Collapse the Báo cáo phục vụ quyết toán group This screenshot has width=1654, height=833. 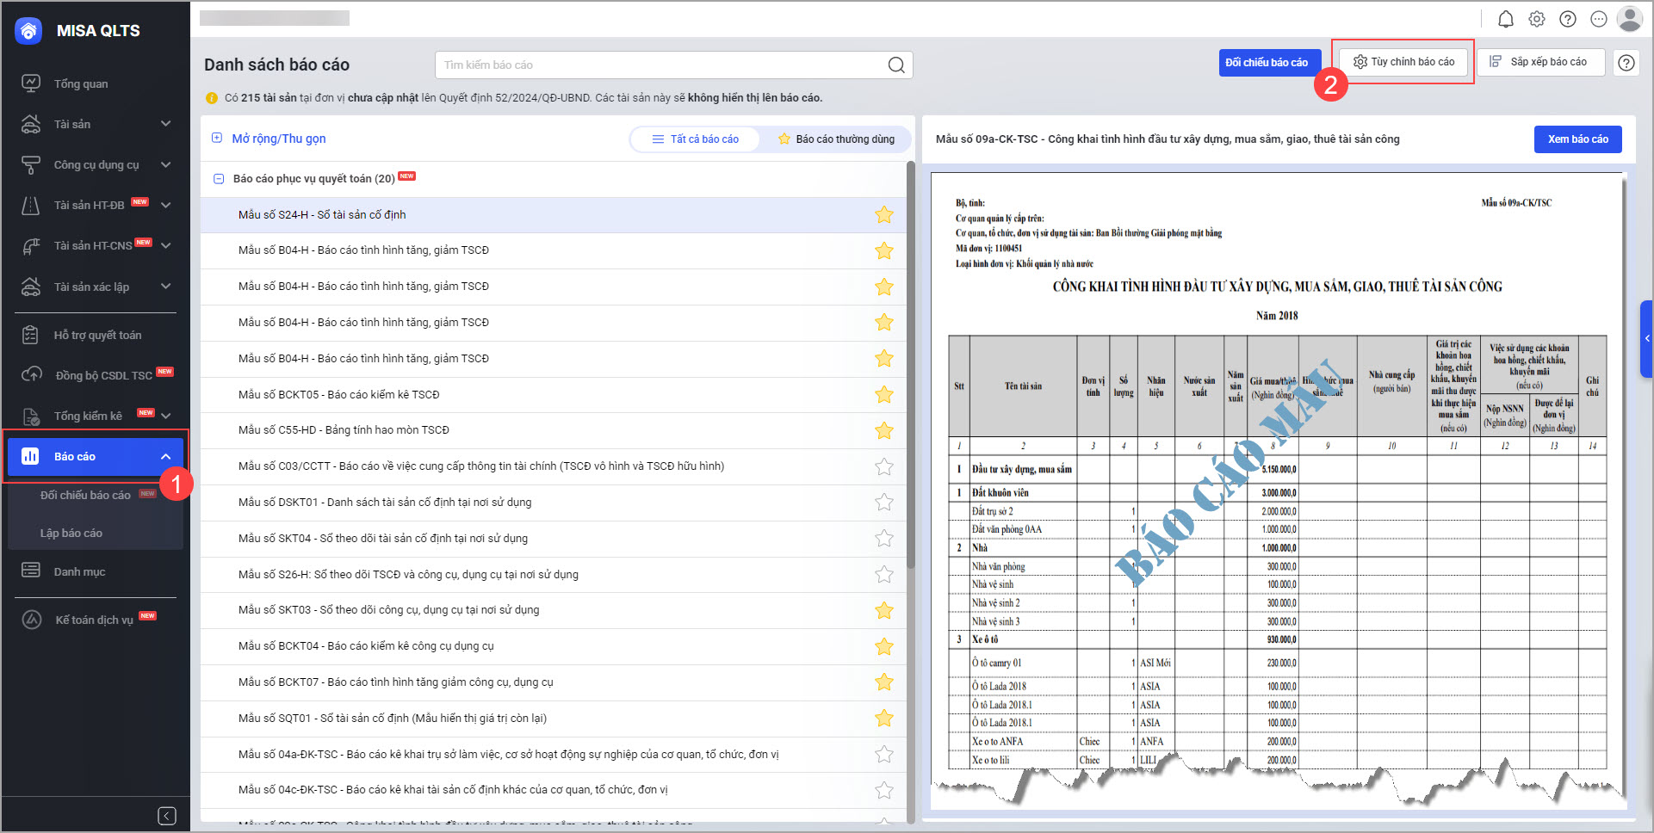pyautogui.click(x=219, y=179)
